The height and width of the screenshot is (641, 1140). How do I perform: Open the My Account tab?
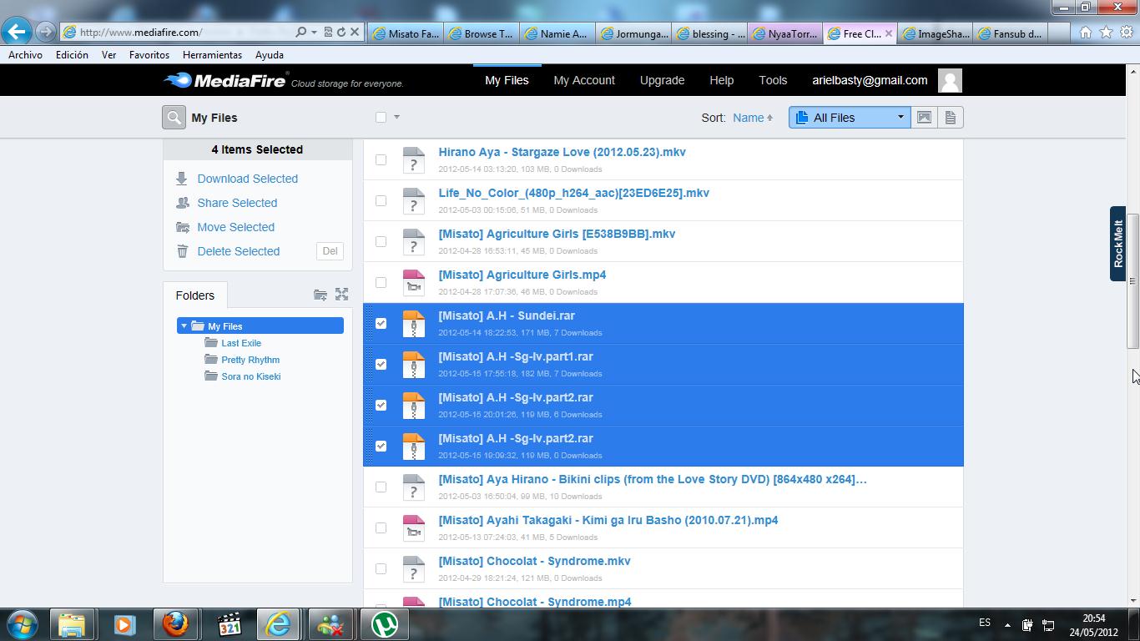tap(584, 80)
